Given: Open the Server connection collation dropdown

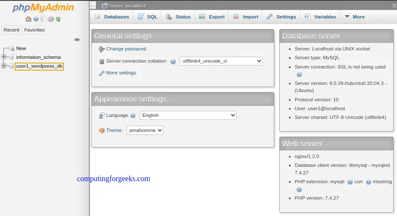Looking at the screenshot, I should pos(221,61).
